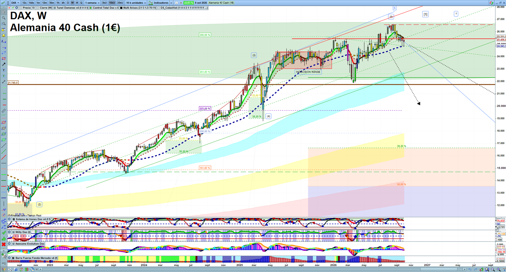Open the 1 semana period dropdown

coord(92,3)
